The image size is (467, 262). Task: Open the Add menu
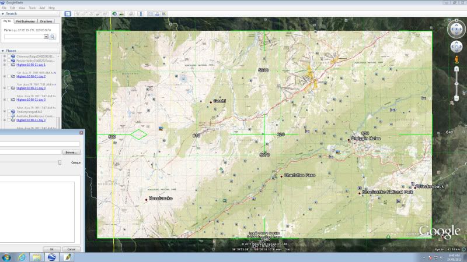point(42,8)
